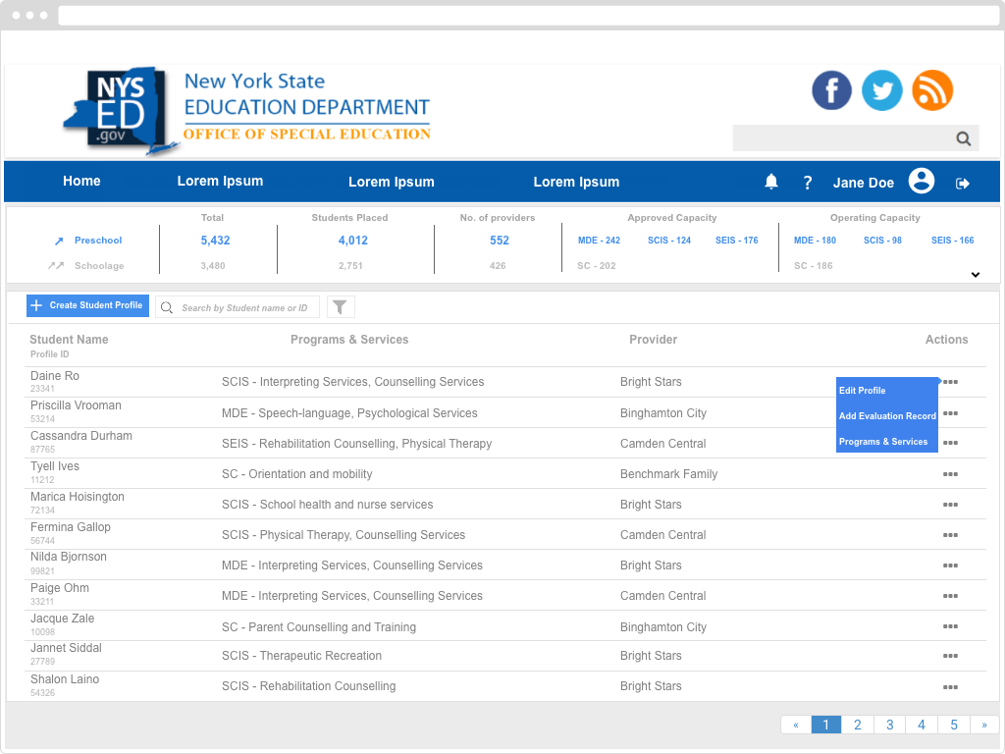Choose Edit Profile from actions menu
The width and height of the screenshot is (1005, 754).
point(863,391)
